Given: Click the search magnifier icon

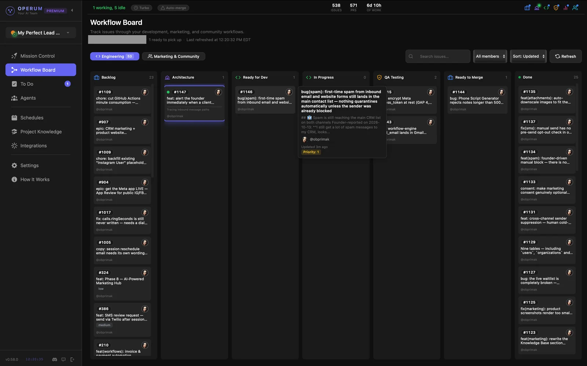Looking at the screenshot, I should (x=411, y=56).
